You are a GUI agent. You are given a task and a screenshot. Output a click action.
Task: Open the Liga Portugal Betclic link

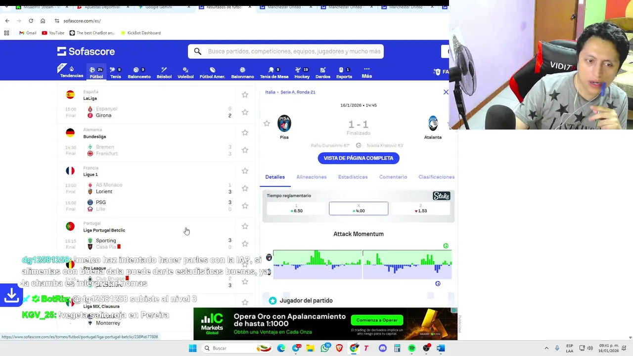coord(104,230)
